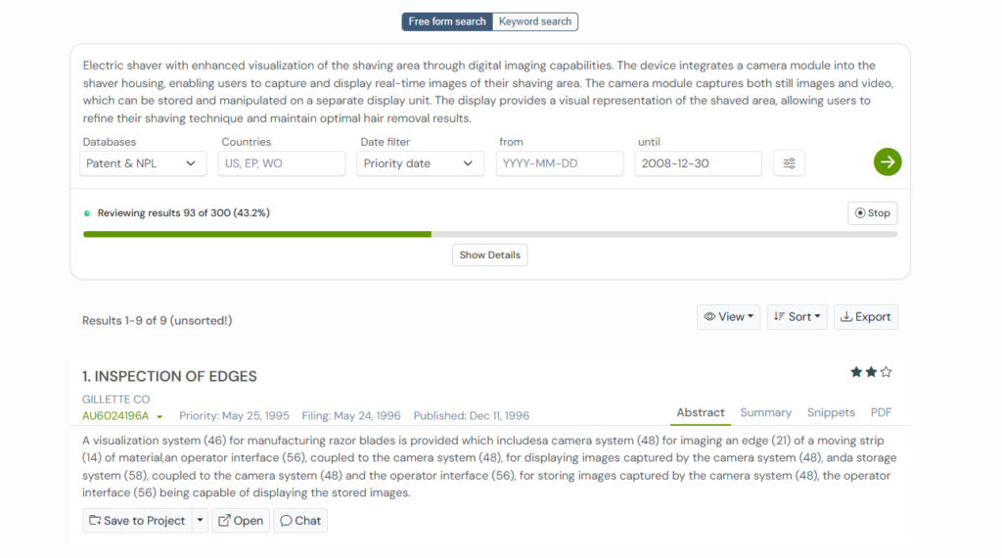Click the Countries input field
This screenshot has width=1002, height=558.
point(282,163)
